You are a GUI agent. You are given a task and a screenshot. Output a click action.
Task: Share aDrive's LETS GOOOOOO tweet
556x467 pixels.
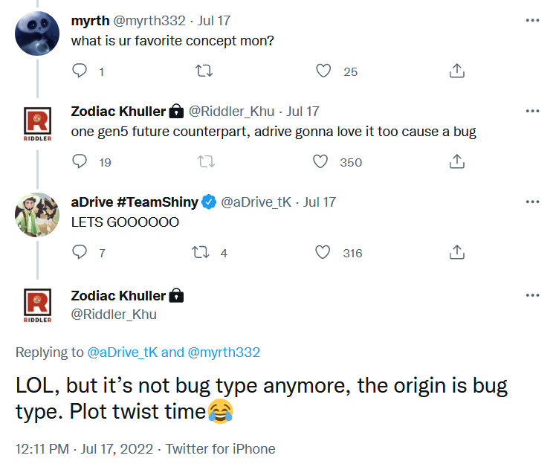[458, 253]
